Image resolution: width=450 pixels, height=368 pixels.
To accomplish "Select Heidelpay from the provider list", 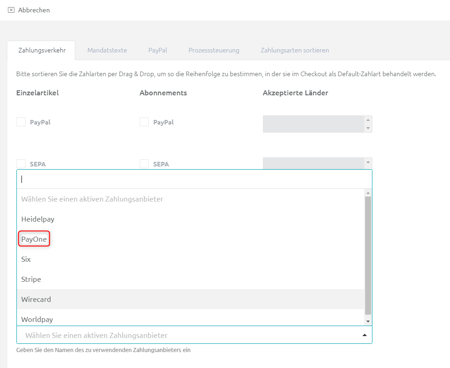I will (x=38, y=219).
